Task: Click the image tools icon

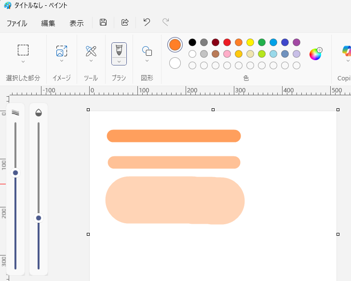Action: [62, 51]
